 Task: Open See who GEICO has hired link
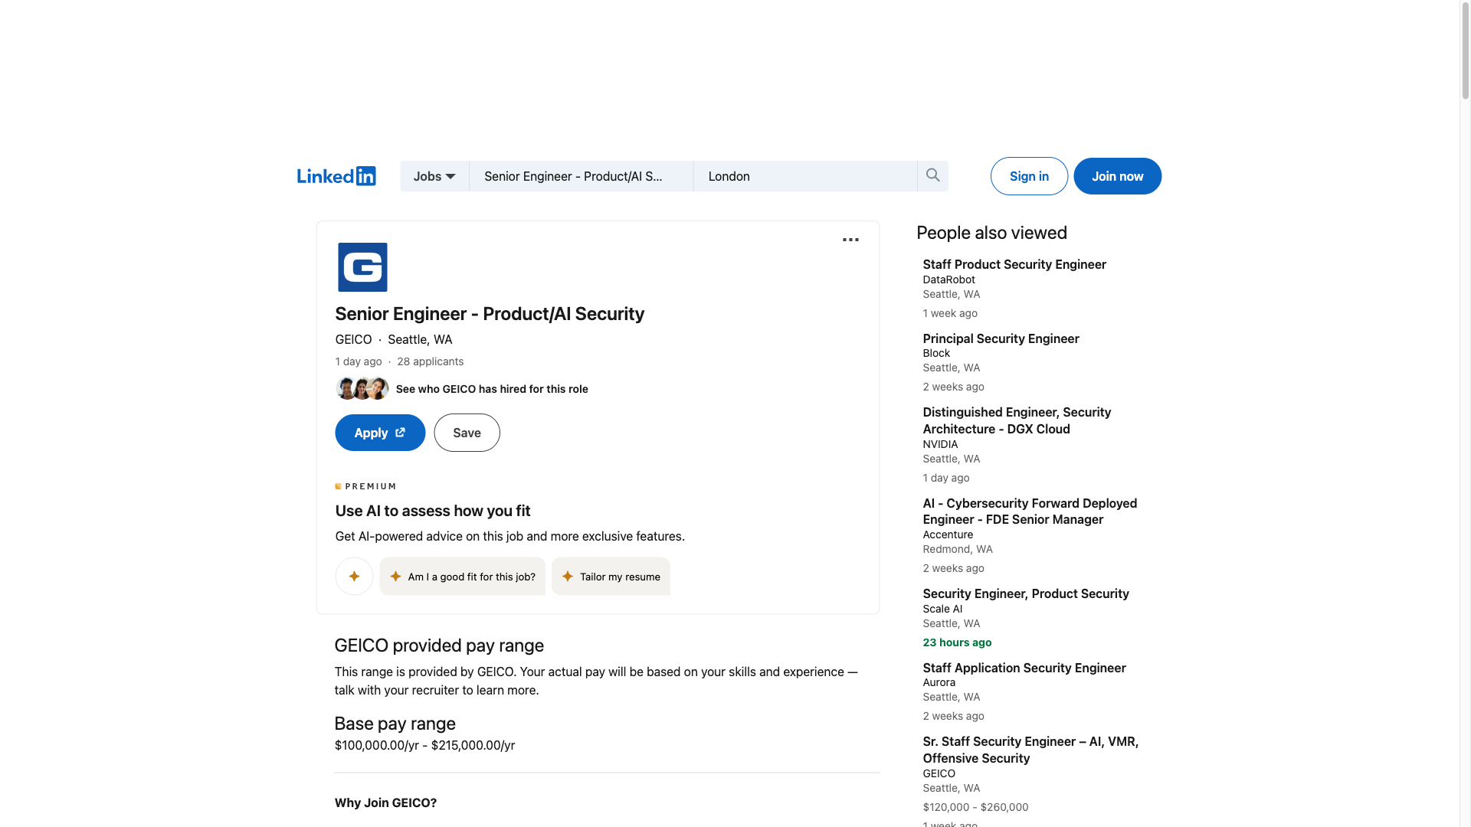pyautogui.click(x=492, y=389)
